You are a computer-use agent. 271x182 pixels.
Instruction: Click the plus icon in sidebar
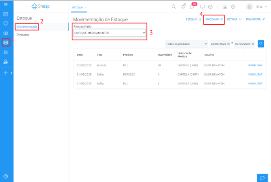6,73
